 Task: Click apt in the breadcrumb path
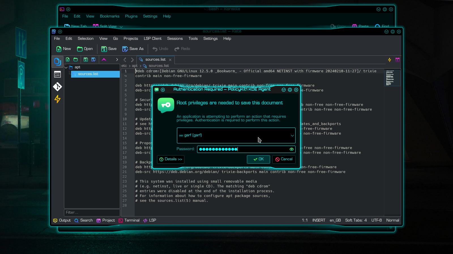click(135, 66)
